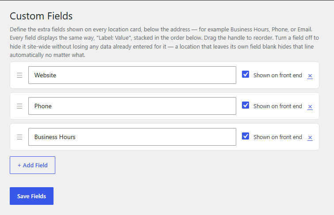Click the Business Hours row's Shown on front end label

(x=277, y=137)
